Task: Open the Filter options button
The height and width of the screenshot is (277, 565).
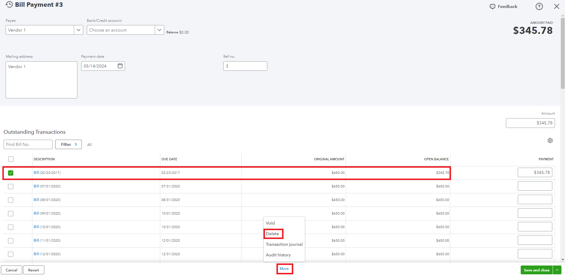Action: click(69, 144)
